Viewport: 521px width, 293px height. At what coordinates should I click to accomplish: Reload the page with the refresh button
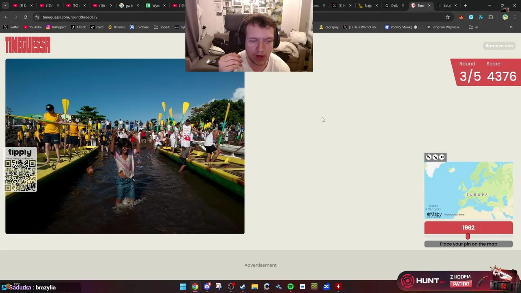pos(25,17)
